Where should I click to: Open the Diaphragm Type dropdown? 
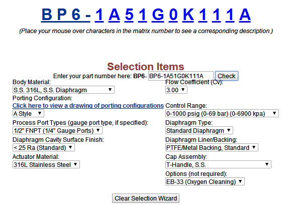coord(199,130)
